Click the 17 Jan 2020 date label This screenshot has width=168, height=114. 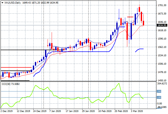click(x=72, y=111)
